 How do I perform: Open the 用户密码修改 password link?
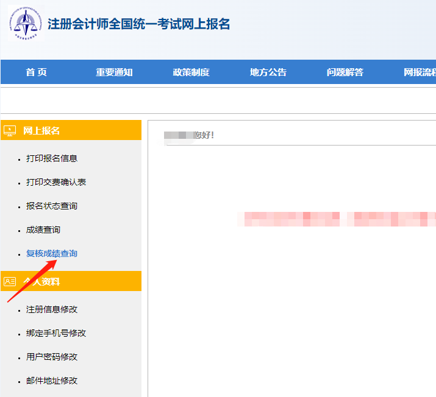[x=52, y=357]
